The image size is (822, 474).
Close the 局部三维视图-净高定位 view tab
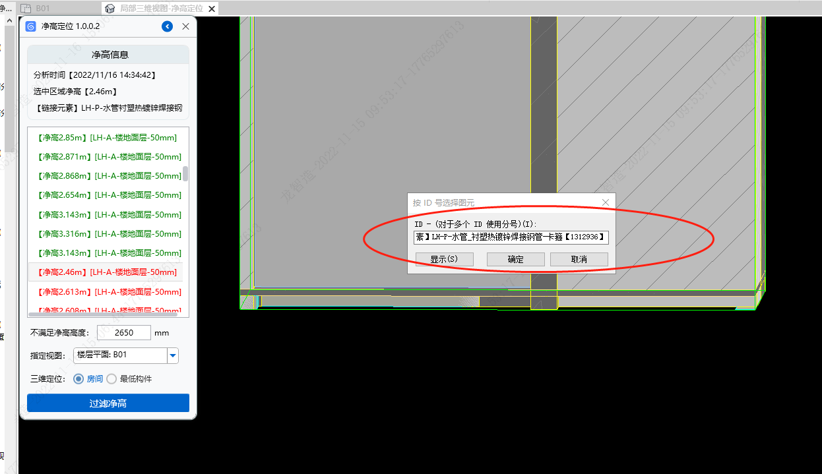click(211, 8)
